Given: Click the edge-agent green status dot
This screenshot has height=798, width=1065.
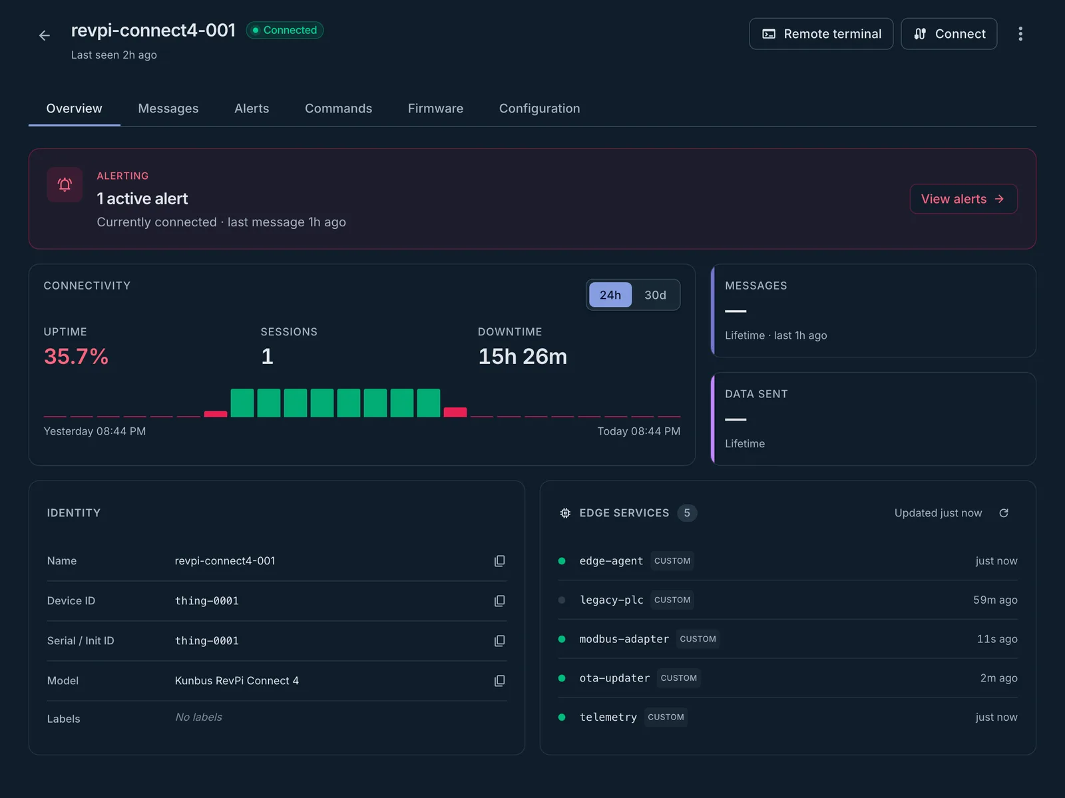Looking at the screenshot, I should 562,561.
